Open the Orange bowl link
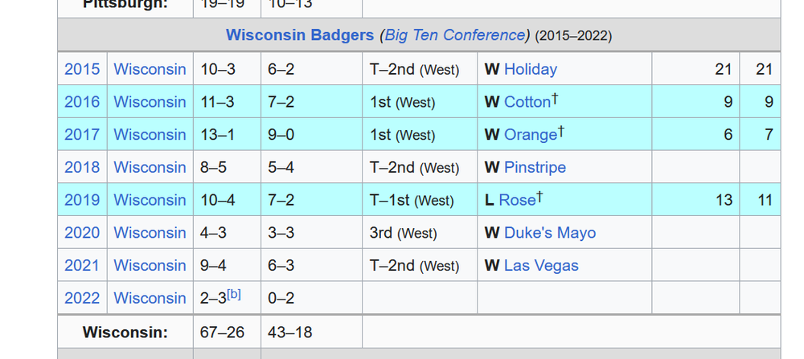 pyautogui.click(x=530, y=135)
